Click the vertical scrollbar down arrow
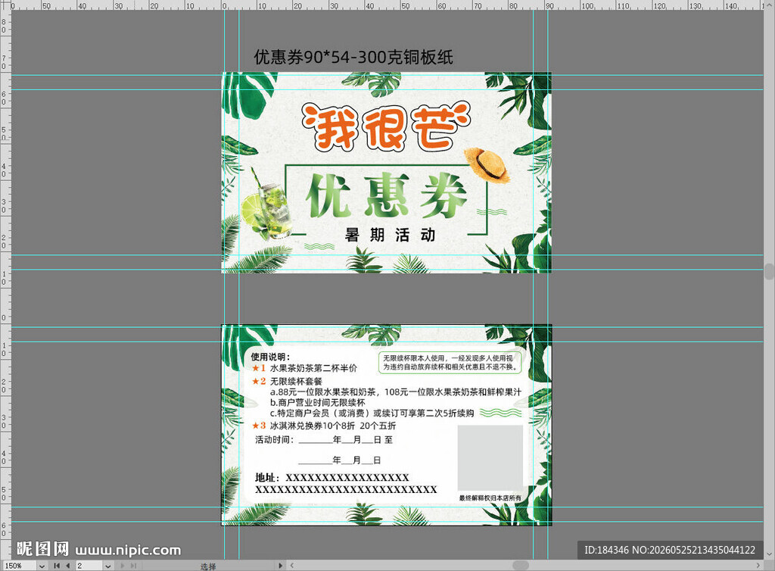The width and height of the screenshot is (775, 571). point(770,554)
